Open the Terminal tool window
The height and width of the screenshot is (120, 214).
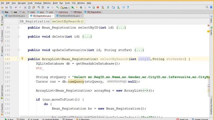pos(68,119)
